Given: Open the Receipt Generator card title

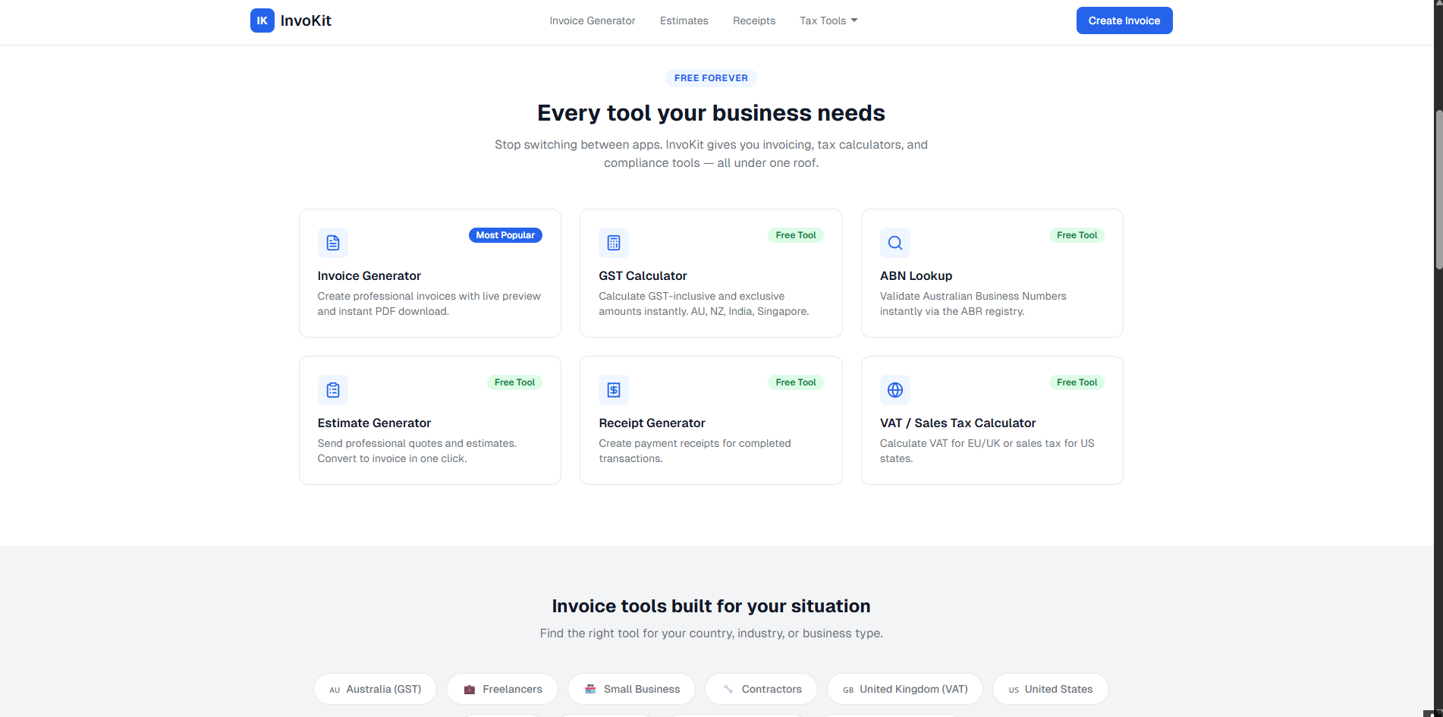Looking at the screenshot, I should pyautogui.click(x=652, y=423).
